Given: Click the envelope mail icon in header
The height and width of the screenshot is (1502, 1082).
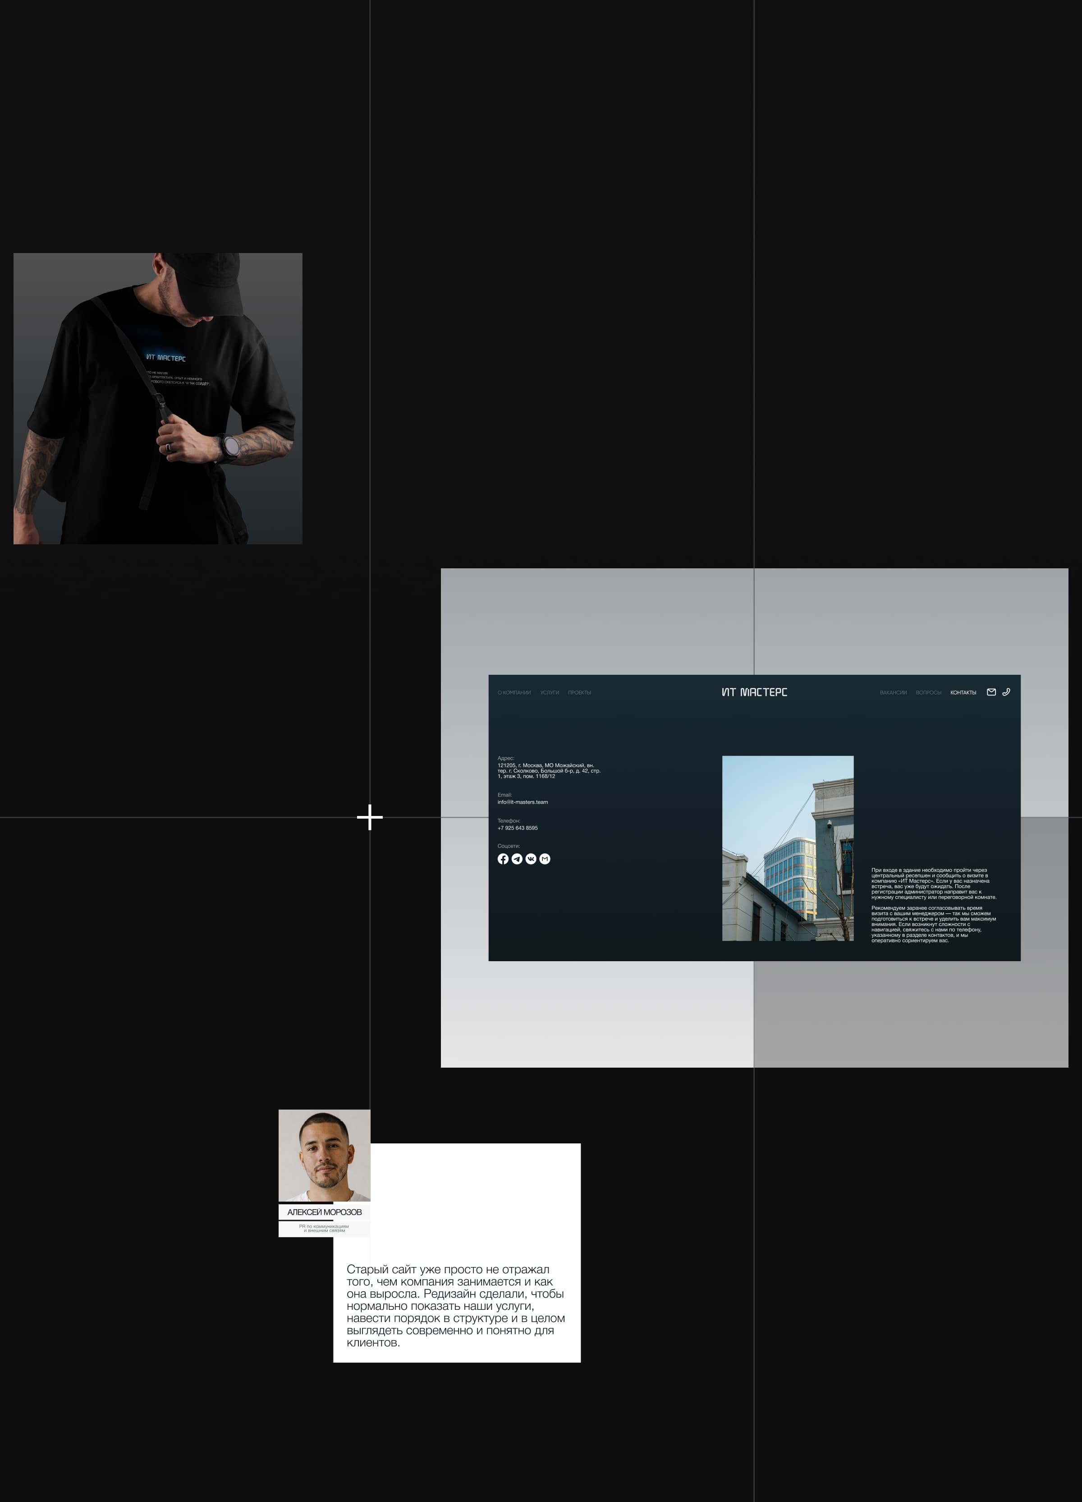Looking at the screenshot, I should [990, 692].
